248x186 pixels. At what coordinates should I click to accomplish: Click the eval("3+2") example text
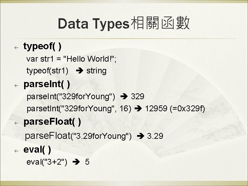pyautogui.click(x=47, y=161)
